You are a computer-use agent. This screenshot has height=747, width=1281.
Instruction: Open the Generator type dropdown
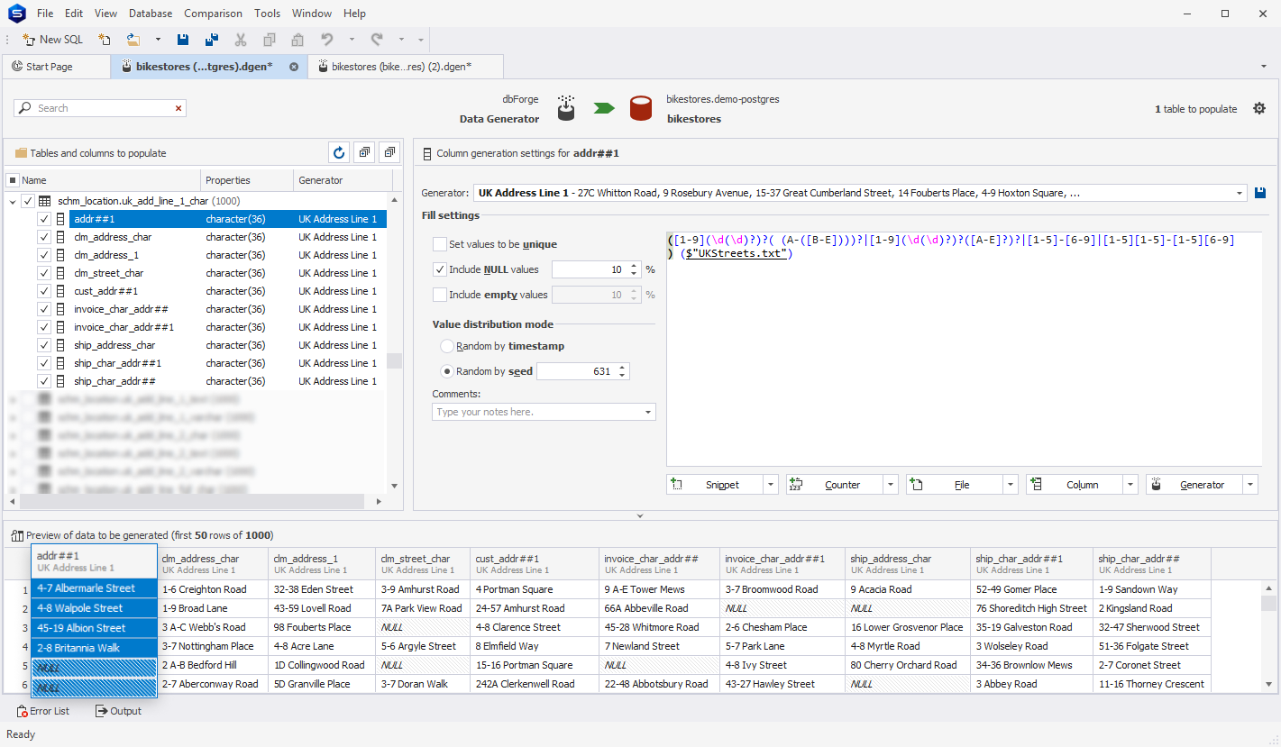pos(1241,193)
